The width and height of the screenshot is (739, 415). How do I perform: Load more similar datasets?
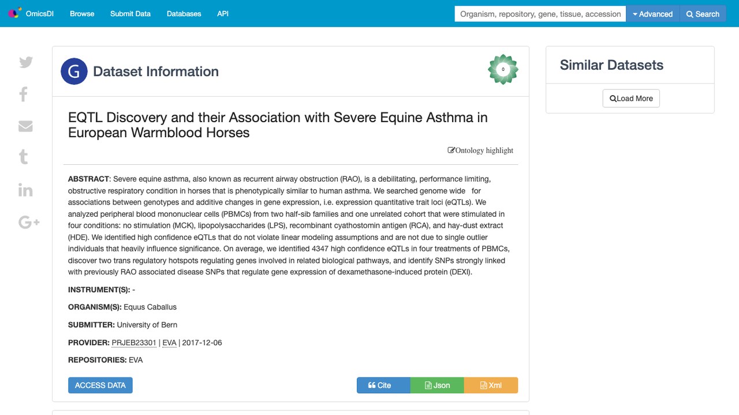631,99
